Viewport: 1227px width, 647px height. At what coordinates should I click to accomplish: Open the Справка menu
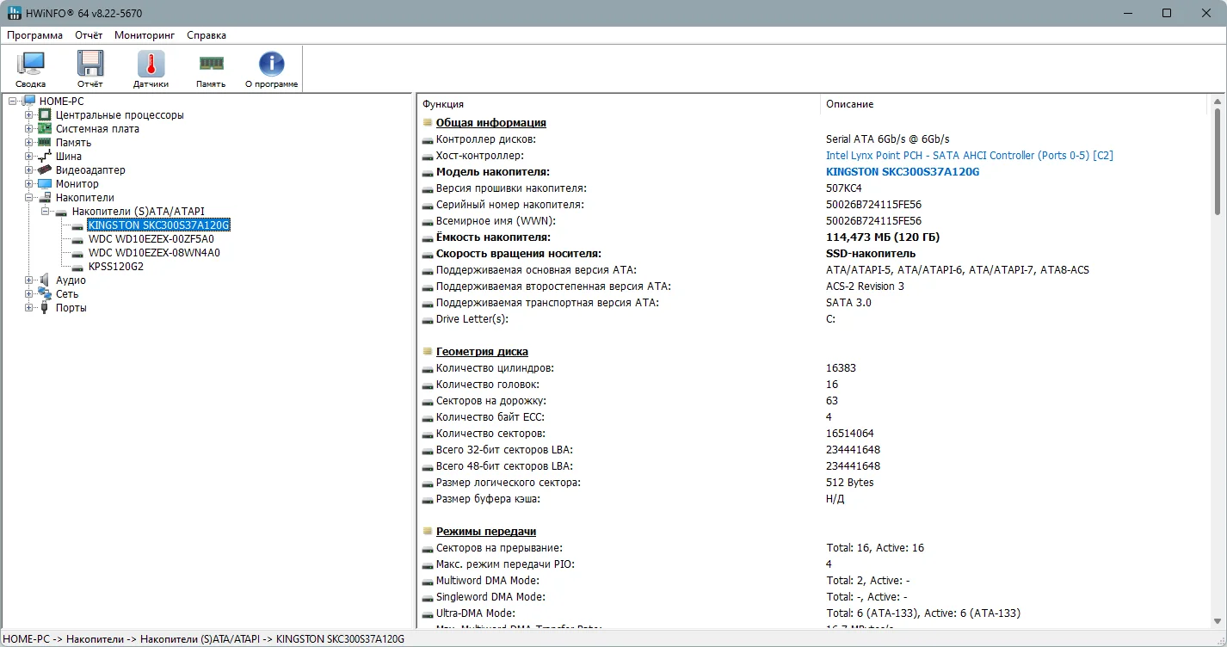pos(207,35)
